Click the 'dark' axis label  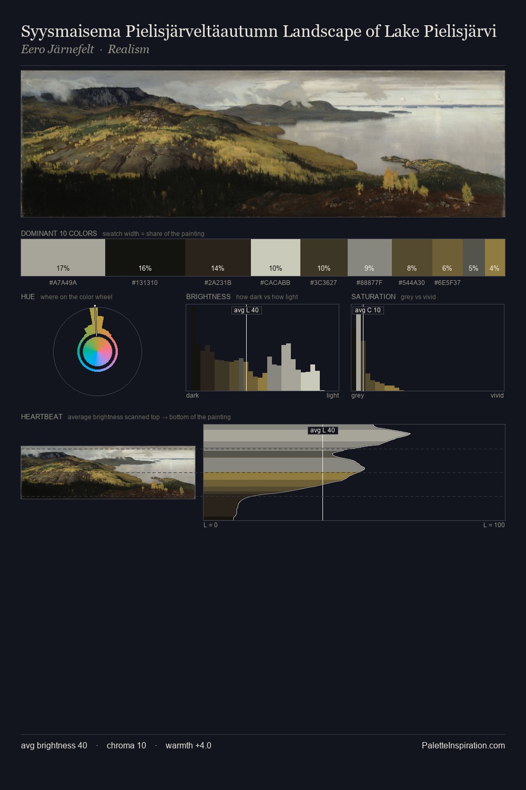coord(193,396)
